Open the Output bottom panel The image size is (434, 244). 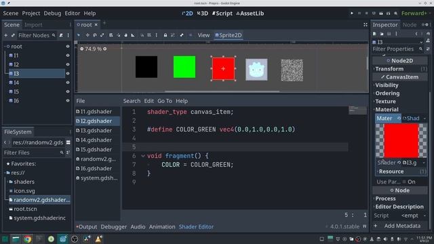pyautogui.click(x=87, y=226)
